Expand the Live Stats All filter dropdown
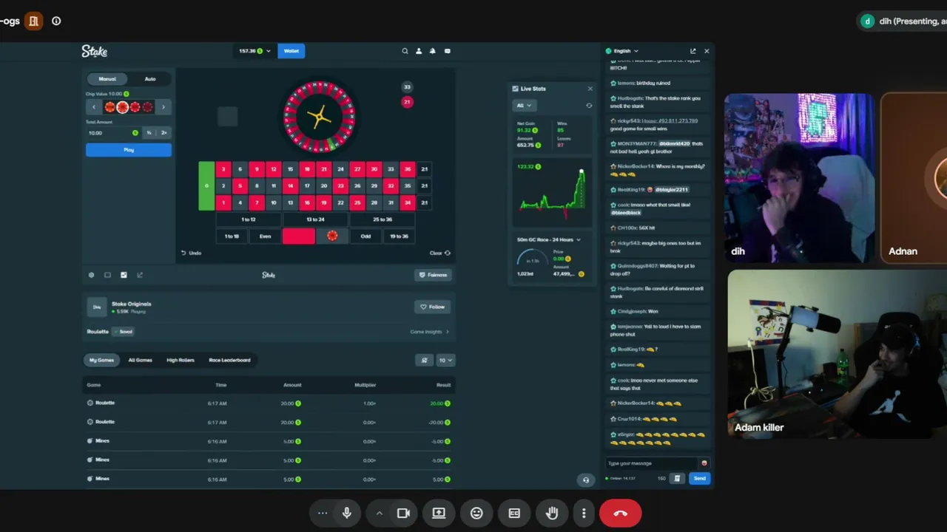 click(x=523, y=106)
